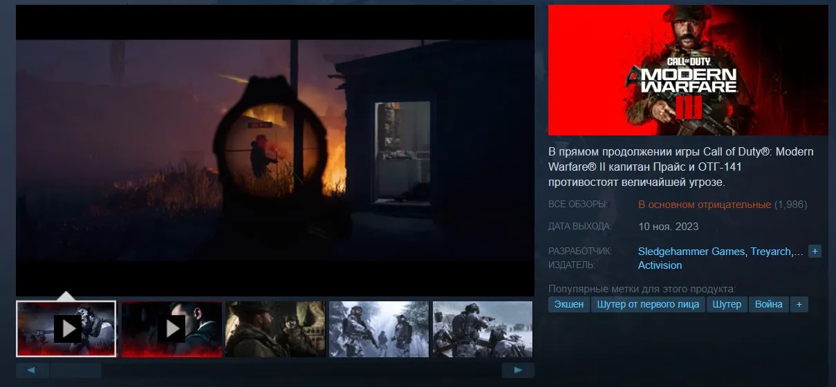
Task: Open the Treyarch developer link
Action: (771, 252)
